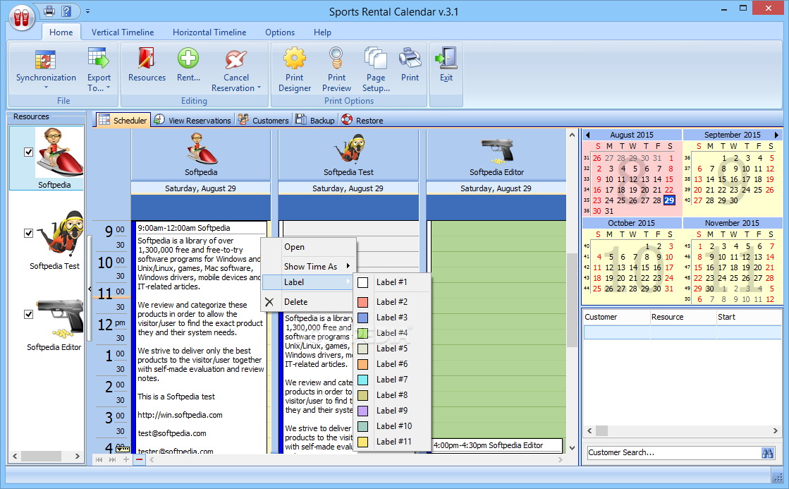This screenshot has width=789, height=489.
Task: Click the red application orb button
Action: [x=22, y=18]
